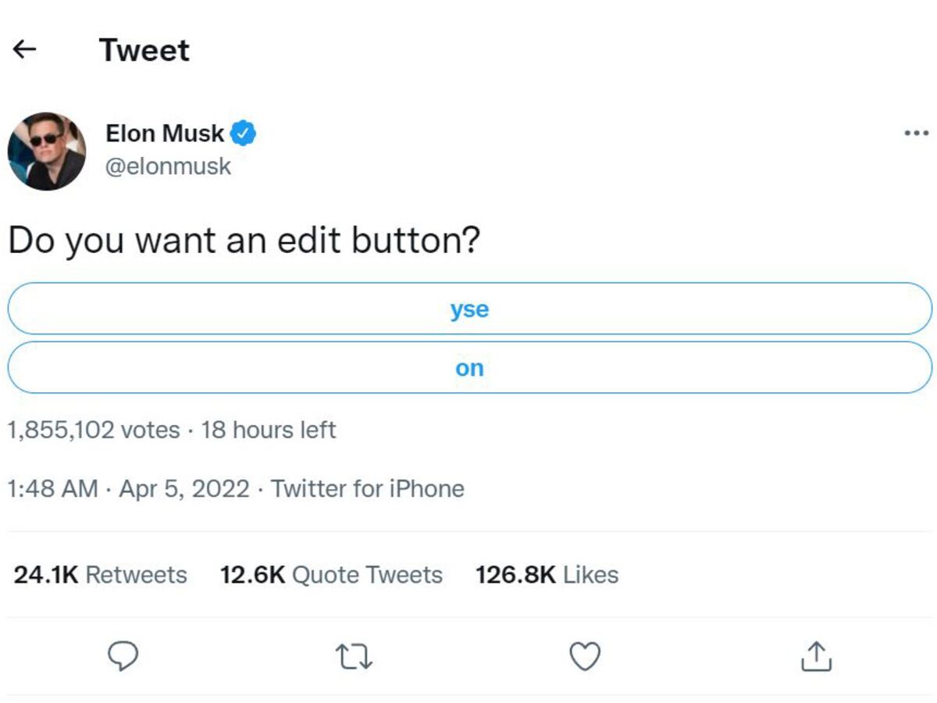View the 126.8K Likes list

547,575
